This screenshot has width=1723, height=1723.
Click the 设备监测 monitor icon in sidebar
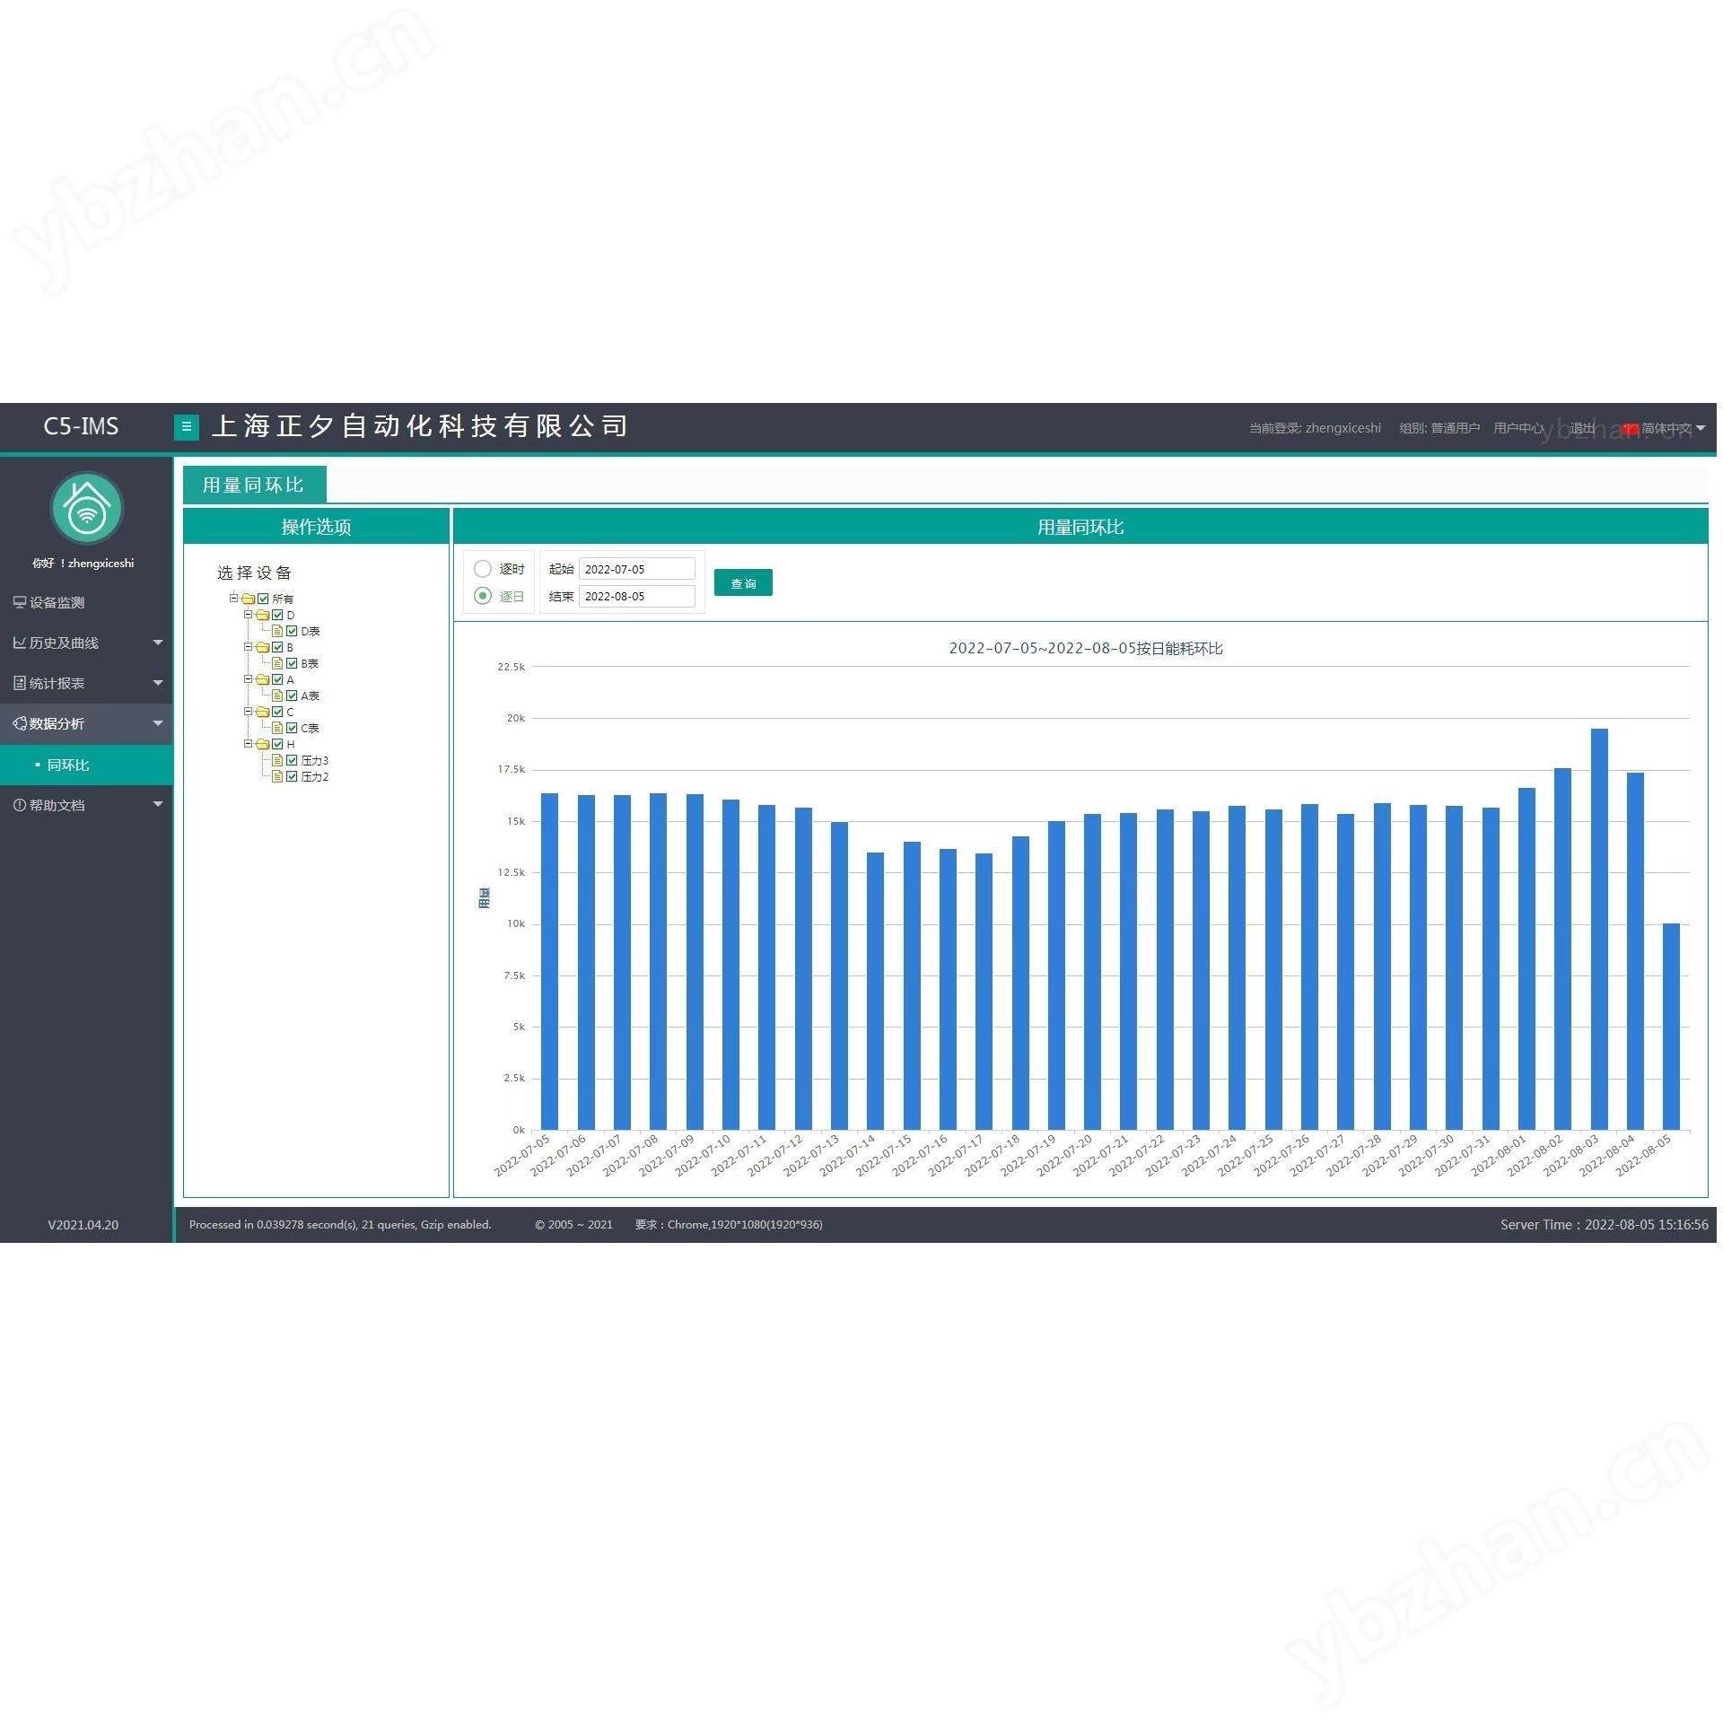pos(19,603)
